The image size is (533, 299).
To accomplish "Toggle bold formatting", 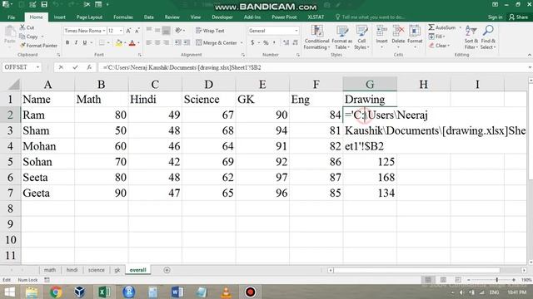I will (x=67, y=42).
